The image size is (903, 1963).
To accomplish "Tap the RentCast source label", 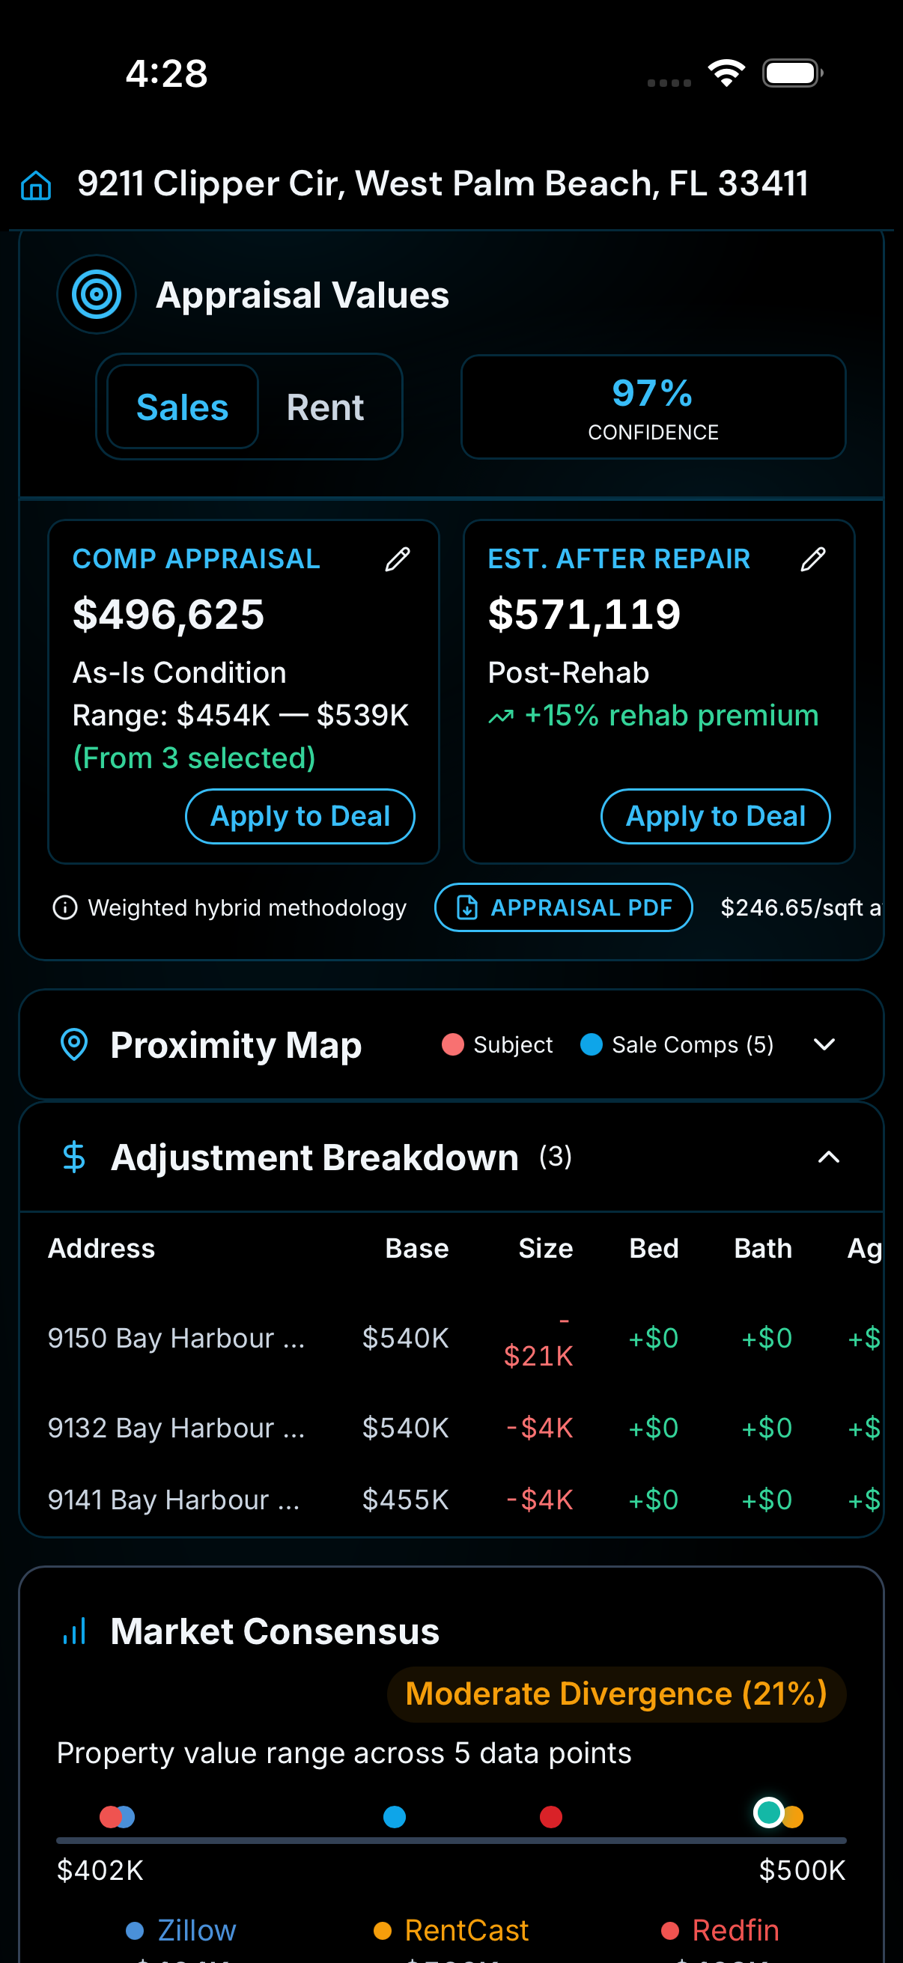I will (x=466, y=1929).
